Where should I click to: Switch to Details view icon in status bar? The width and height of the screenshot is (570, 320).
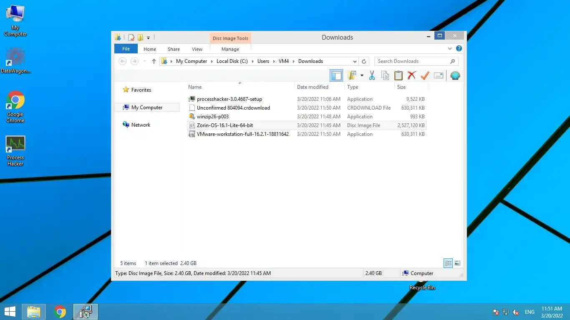[448, 263]
